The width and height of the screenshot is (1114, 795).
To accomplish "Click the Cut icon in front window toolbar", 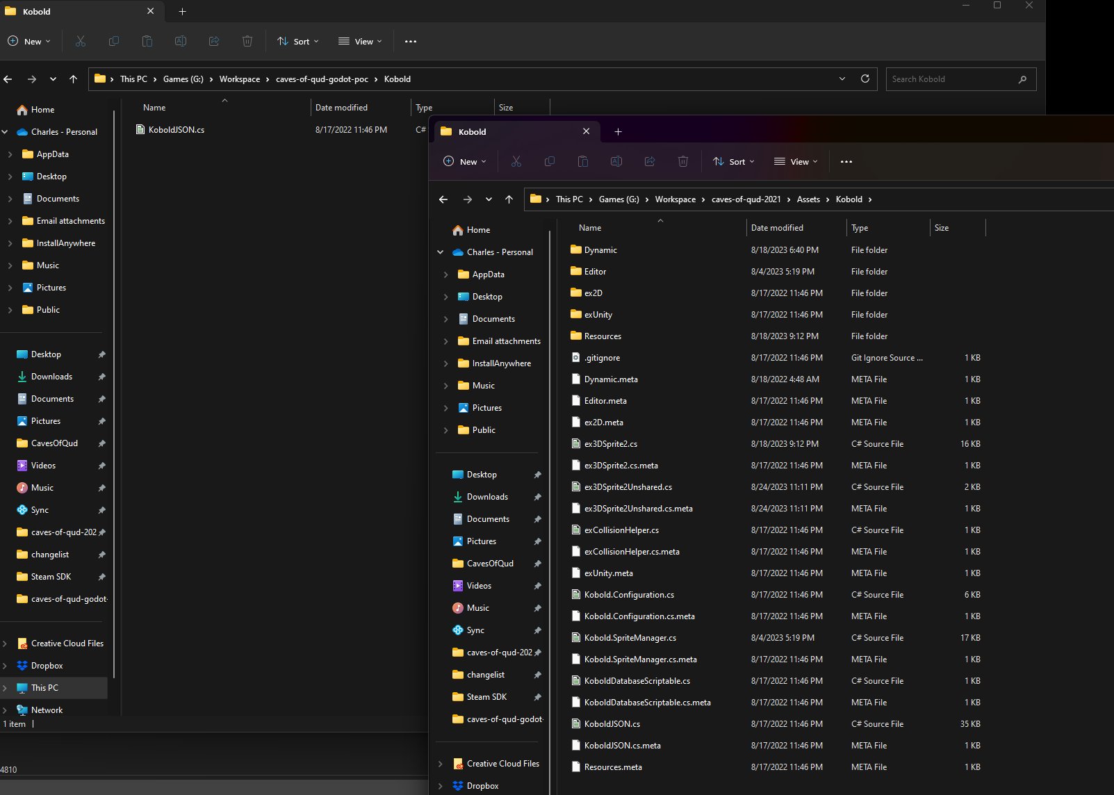I will coord(516,161).
